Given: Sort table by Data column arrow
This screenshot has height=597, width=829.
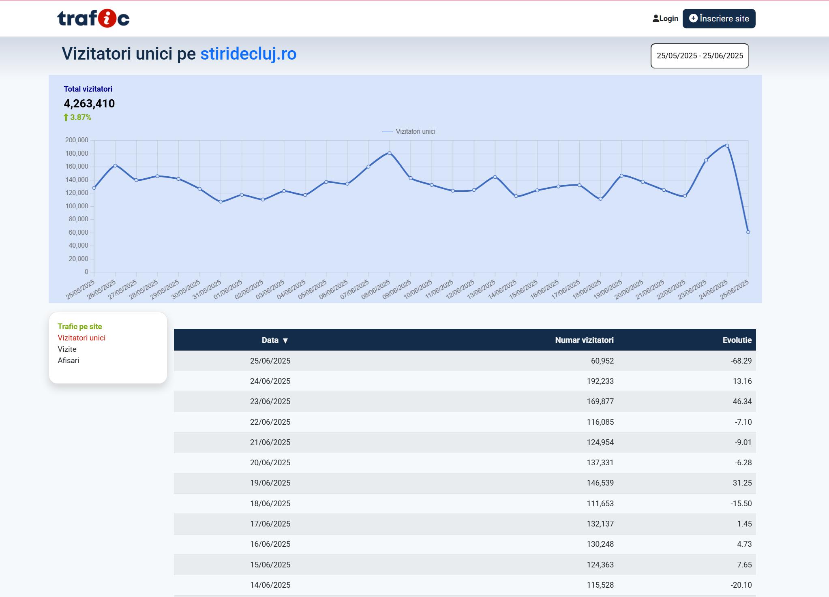Looking at the screenshot, I should click(x=285, y=340).
